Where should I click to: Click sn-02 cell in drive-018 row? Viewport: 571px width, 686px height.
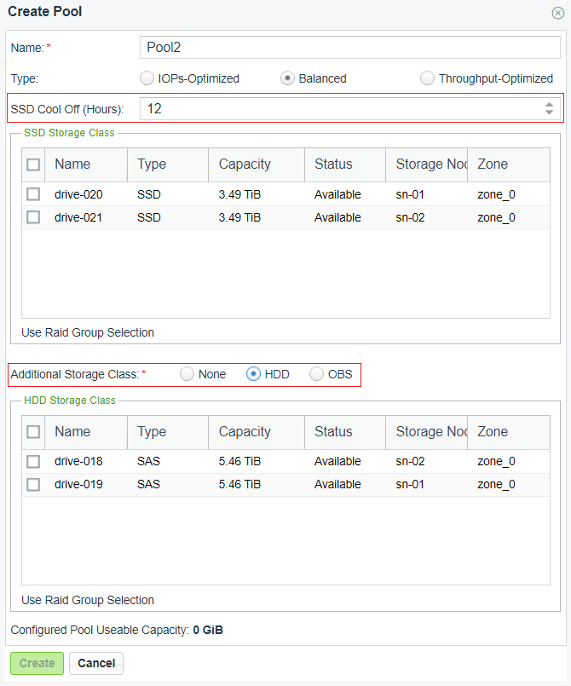(x=410, y=461)
